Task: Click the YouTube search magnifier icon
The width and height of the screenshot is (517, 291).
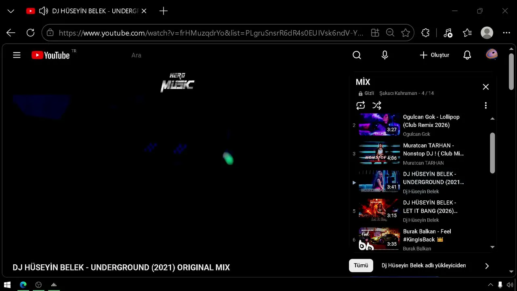Action: [357, 55]
